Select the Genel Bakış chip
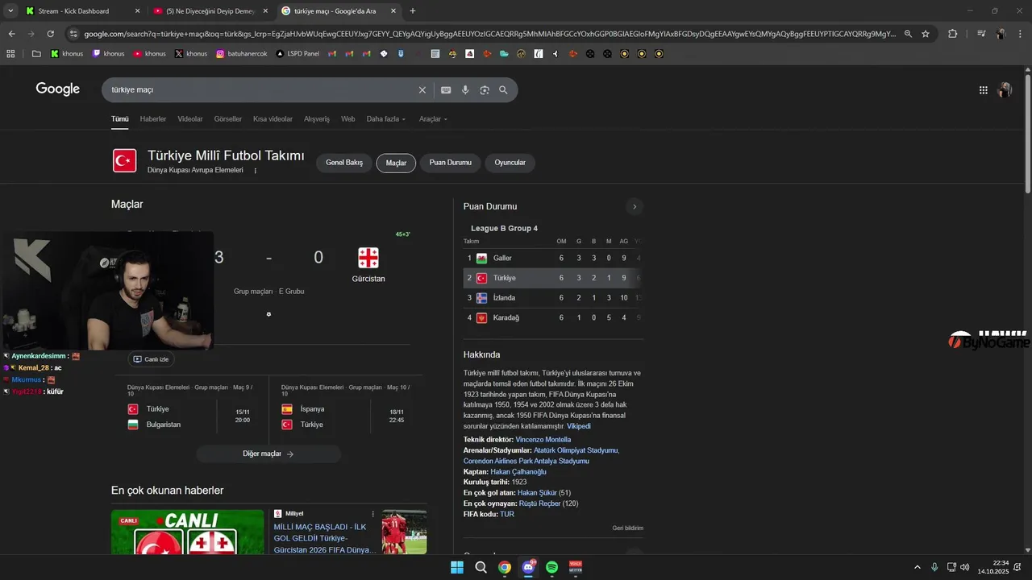The width and height of the screenshot is (1032, 580). pyautogui.click(x=344, y=163)
